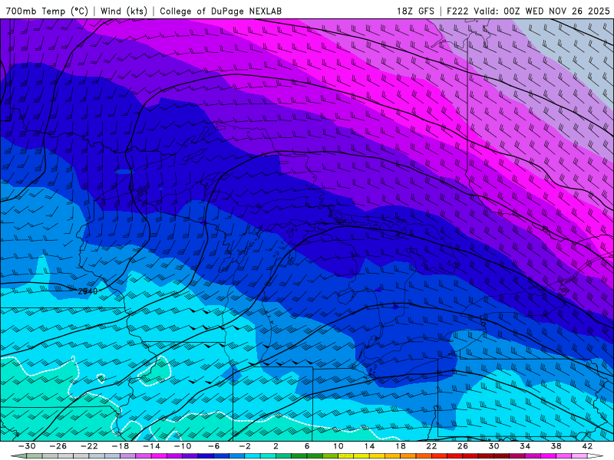Click the '2' legend value

(276, 446)
